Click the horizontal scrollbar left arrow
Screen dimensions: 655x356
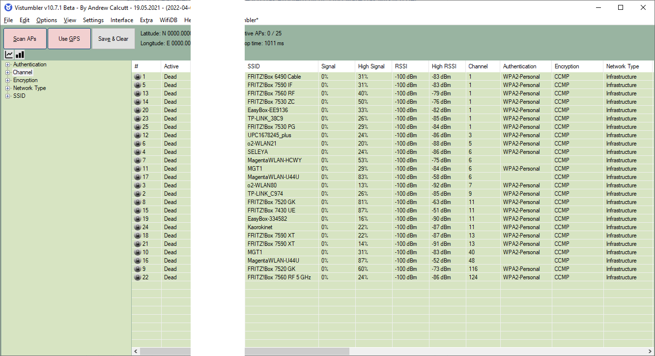pos(136,352)
